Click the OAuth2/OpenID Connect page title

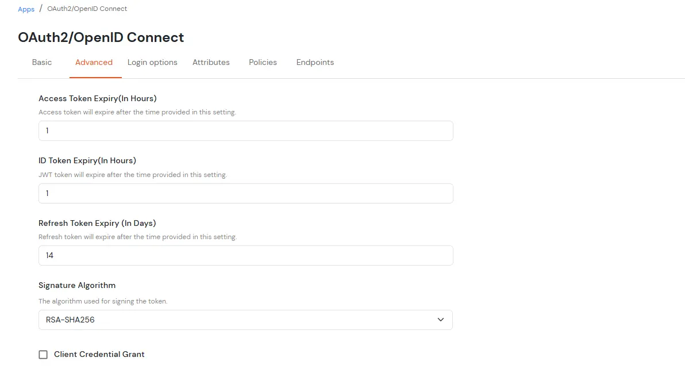(101, 37)
